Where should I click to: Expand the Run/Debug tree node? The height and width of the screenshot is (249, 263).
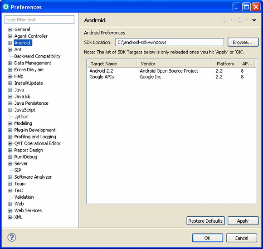[x=10, y=157]
